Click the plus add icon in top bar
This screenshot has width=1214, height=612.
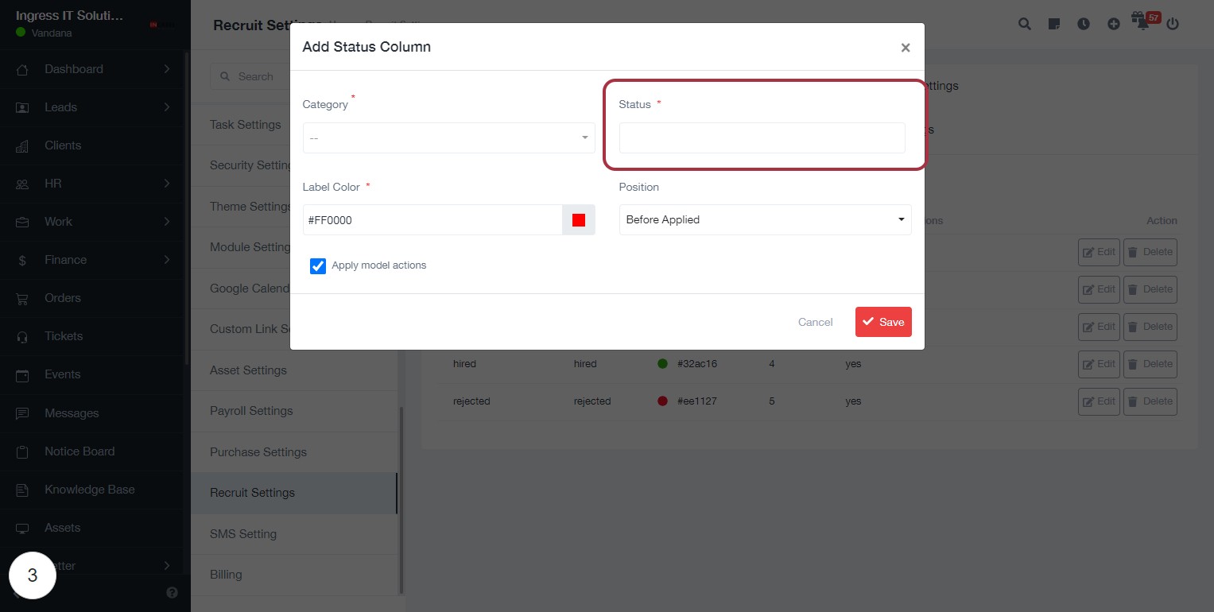coord(1114,24)
